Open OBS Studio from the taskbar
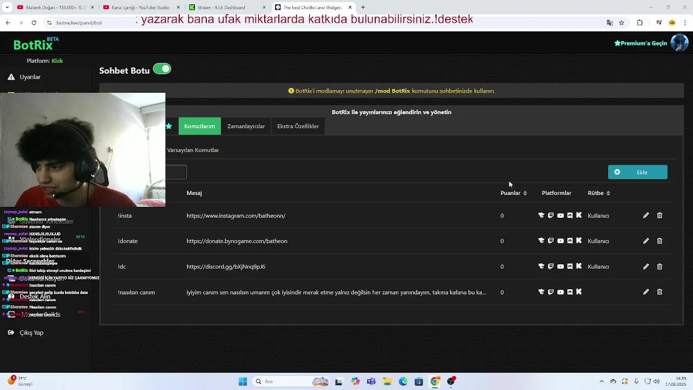This screenshot has height=390, width=693. click(x=451, y=381)
